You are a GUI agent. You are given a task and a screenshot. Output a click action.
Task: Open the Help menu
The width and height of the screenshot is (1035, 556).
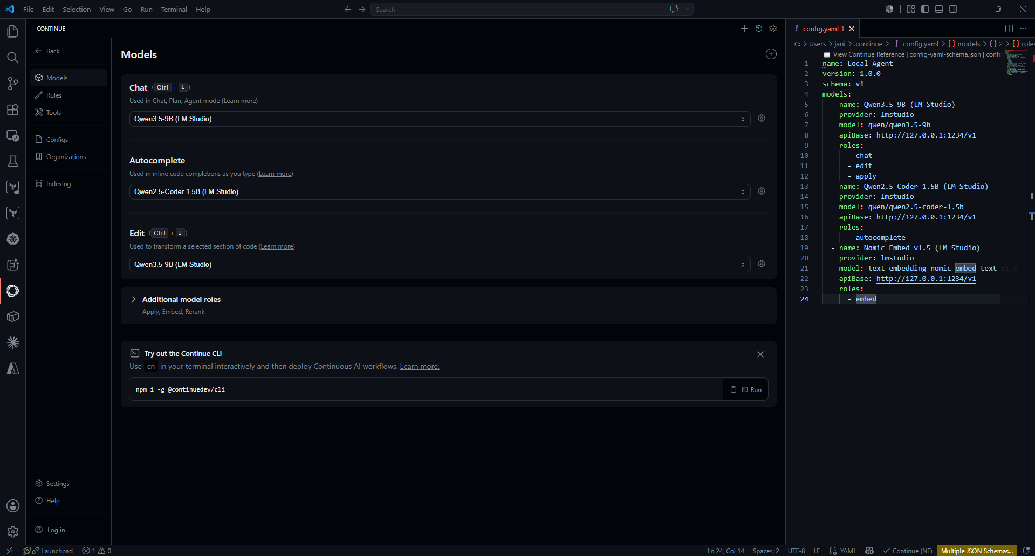203,9
